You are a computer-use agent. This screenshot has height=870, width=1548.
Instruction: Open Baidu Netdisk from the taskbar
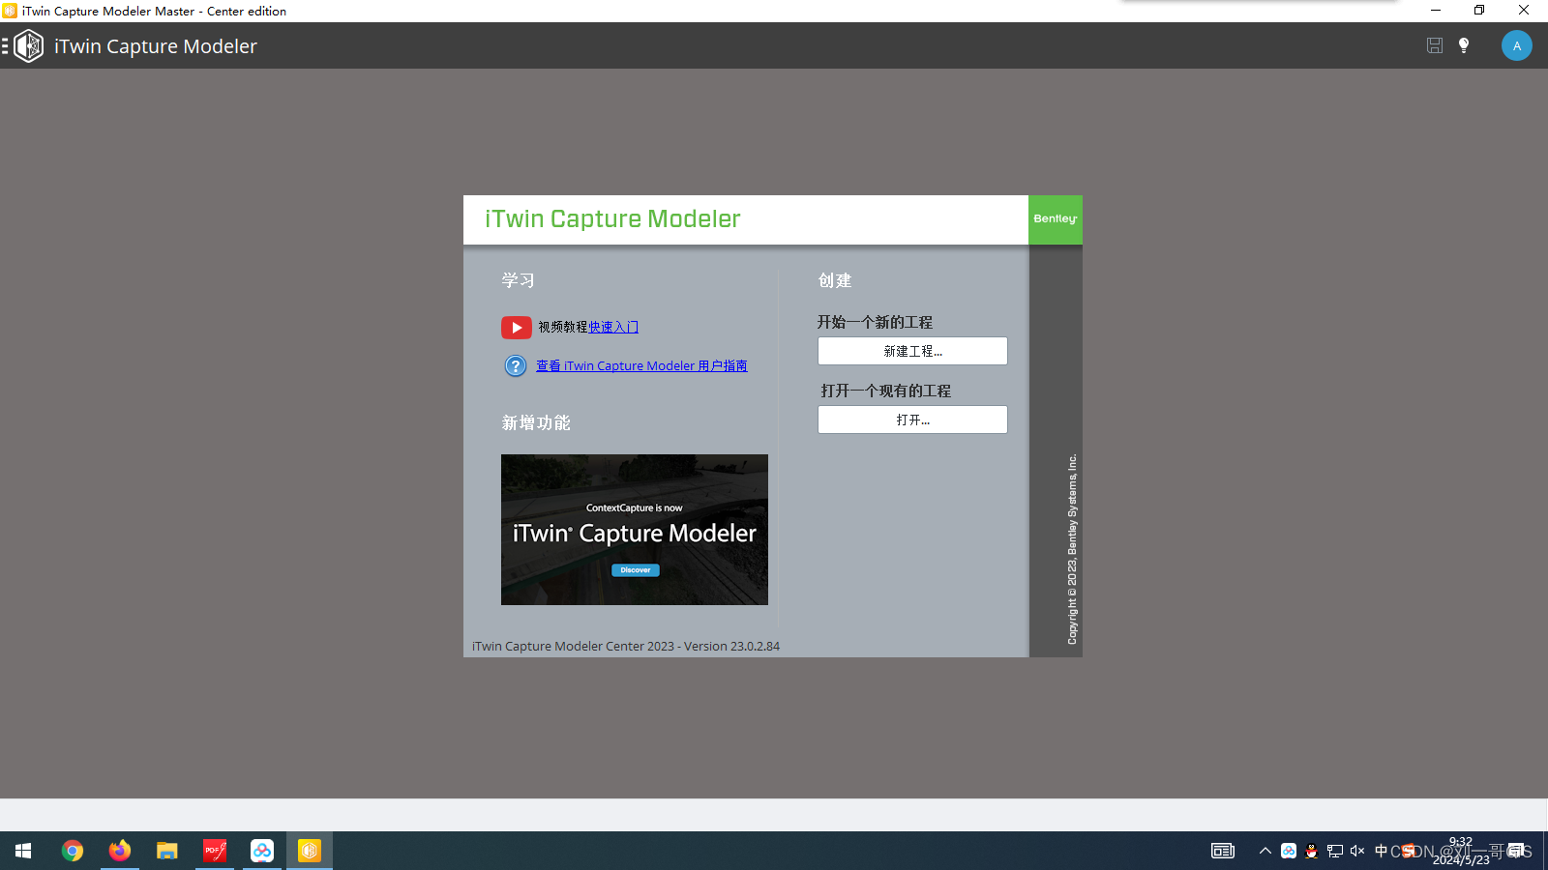coord(262,851)
